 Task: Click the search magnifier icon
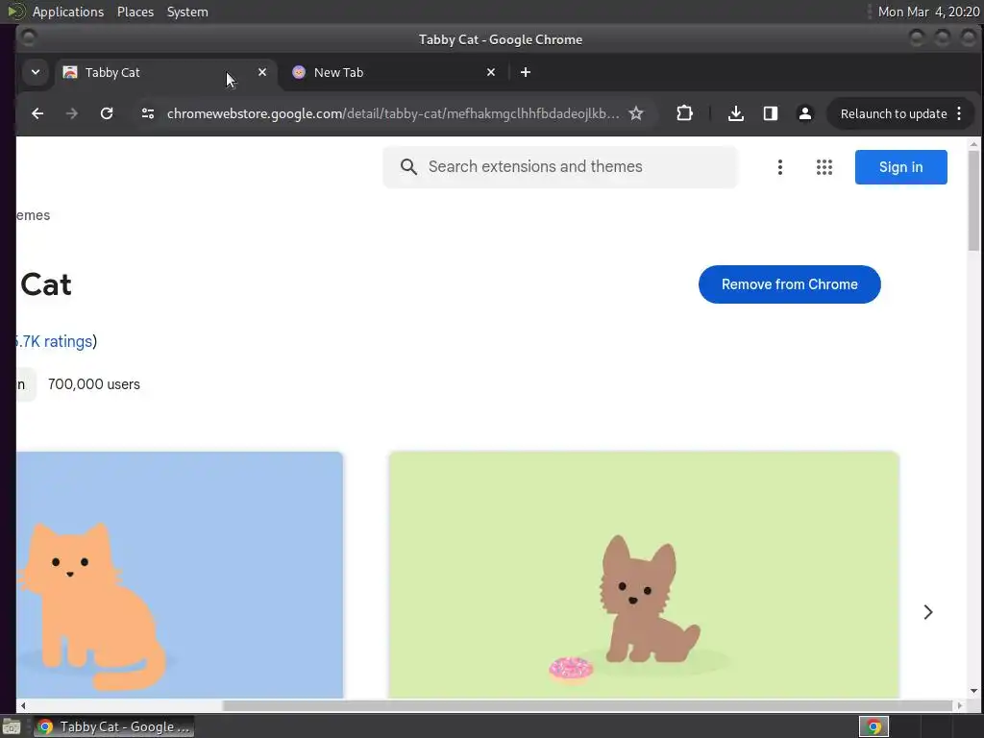(408, 167)
